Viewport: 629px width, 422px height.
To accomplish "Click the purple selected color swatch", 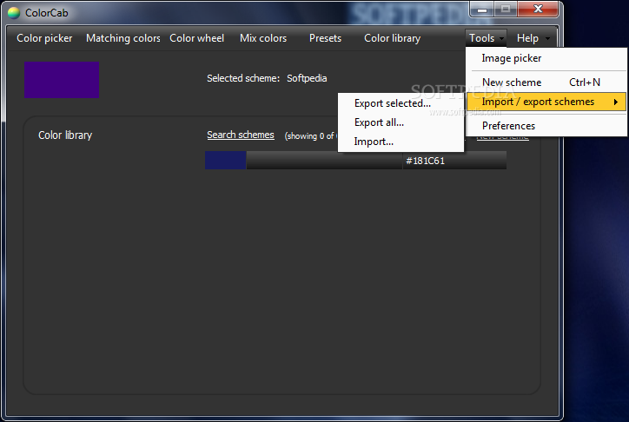I will (62, 80).
